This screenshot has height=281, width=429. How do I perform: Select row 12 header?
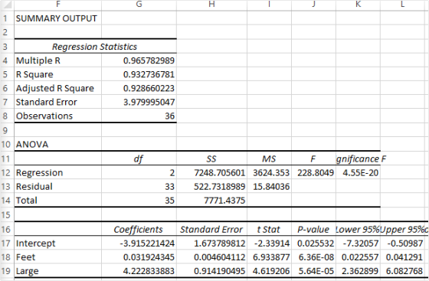[6, 172]
